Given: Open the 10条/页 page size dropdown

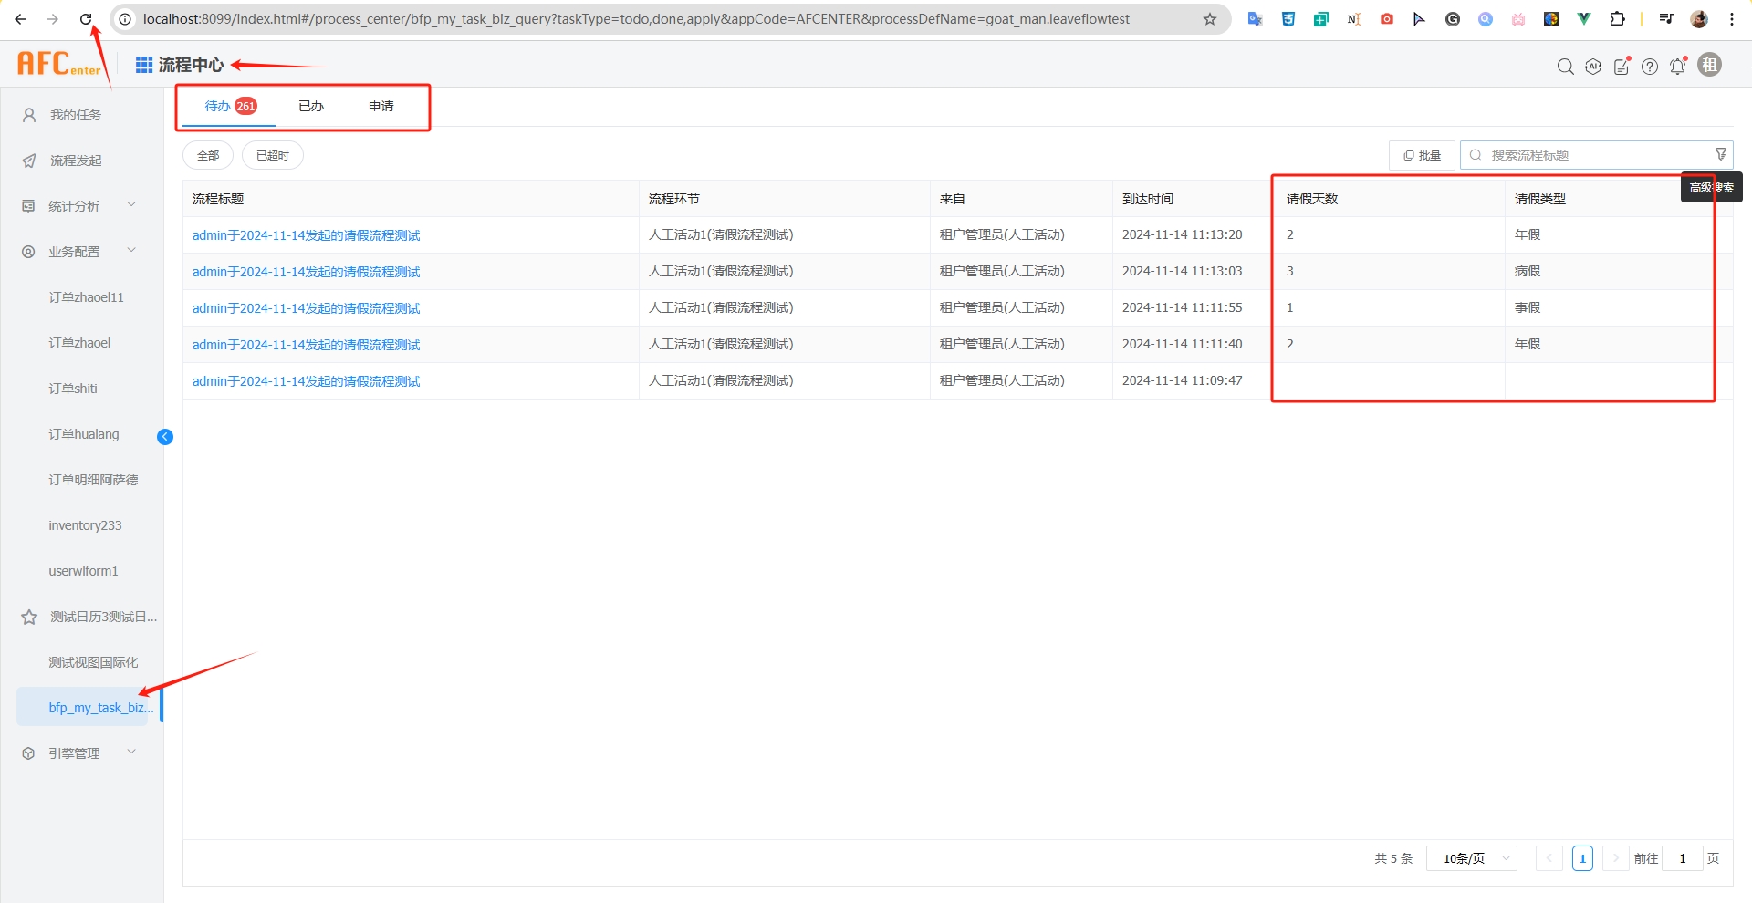Looking at the screenshot, I should [1471, 858].
